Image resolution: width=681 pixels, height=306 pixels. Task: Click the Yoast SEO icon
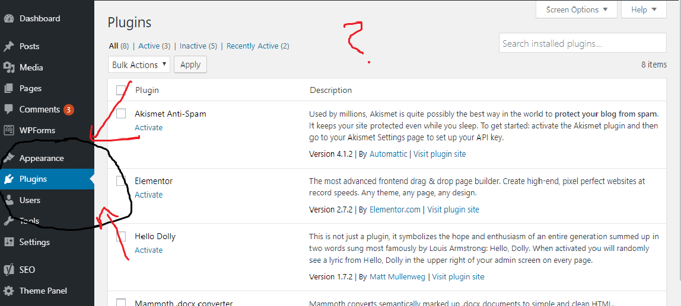9,269
